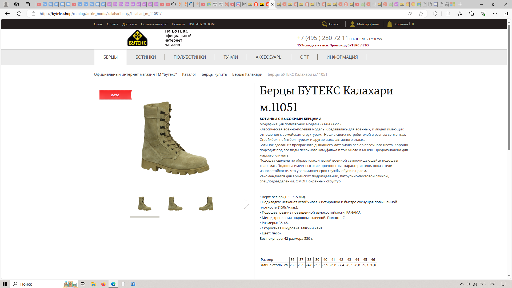Refresh the page in browser

point(19,14)
